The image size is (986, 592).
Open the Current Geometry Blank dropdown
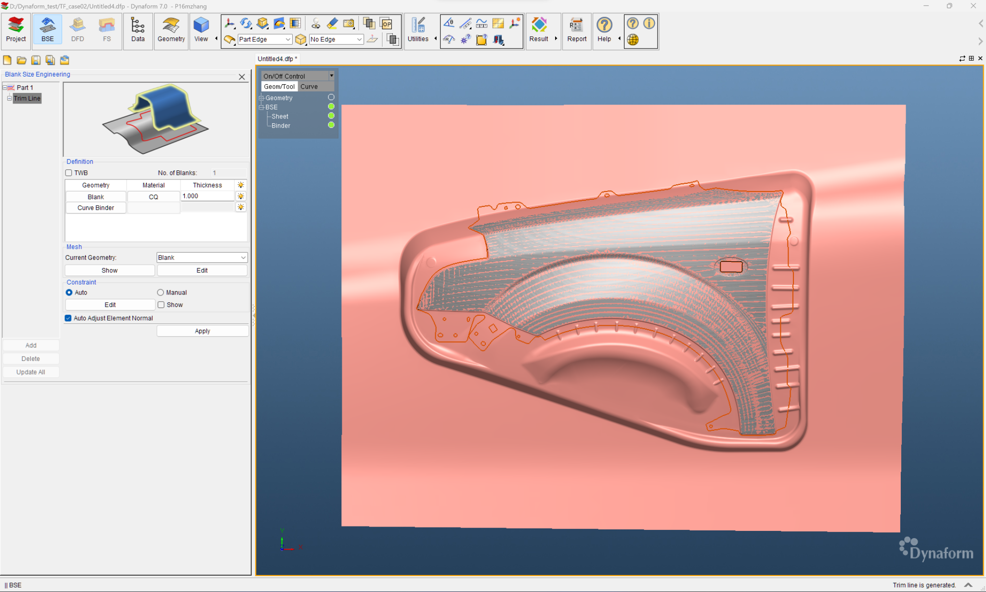[x=202, y=257]
